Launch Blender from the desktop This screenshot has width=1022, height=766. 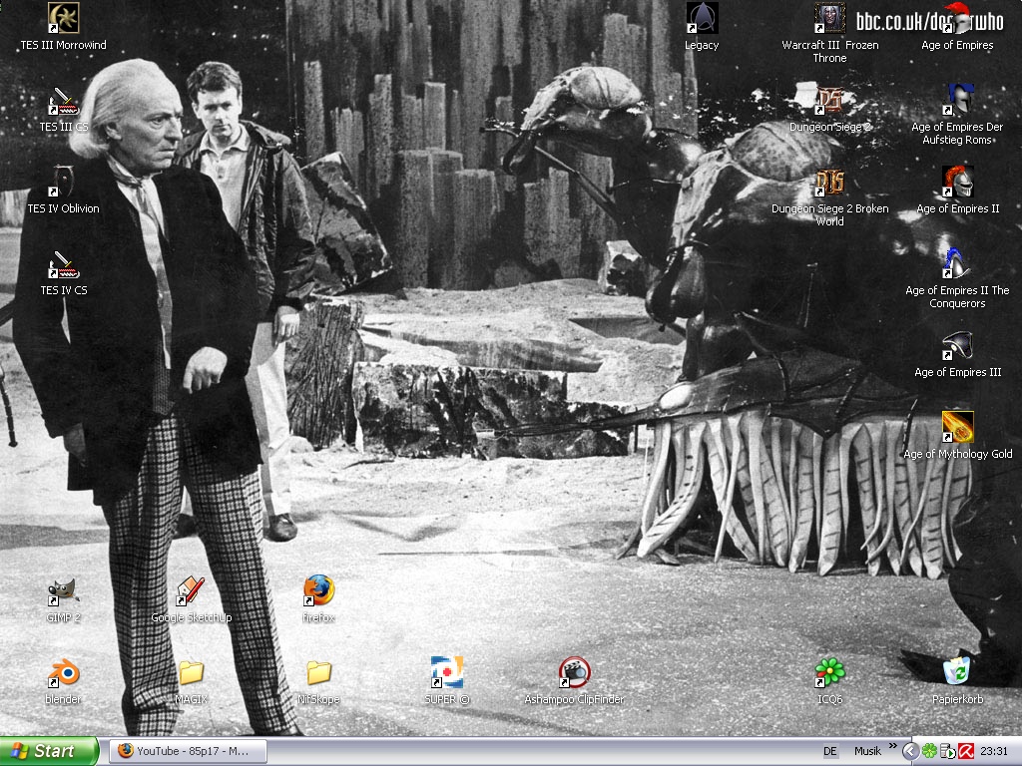point(64,674)
